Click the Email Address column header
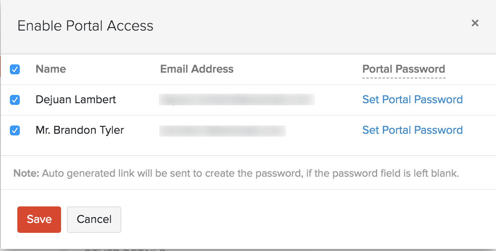 [197, 69]
